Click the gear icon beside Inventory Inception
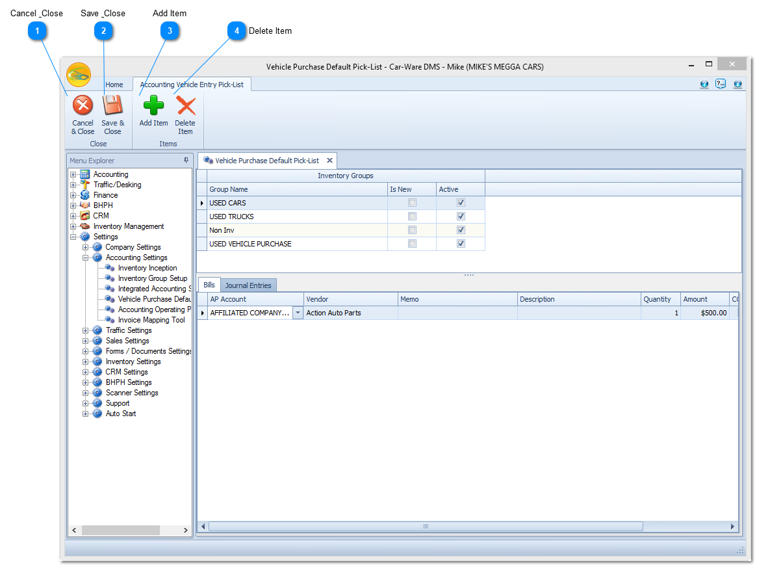Viewport: 757px width, 567px height. pyautogui.click(x=110, y=268)
